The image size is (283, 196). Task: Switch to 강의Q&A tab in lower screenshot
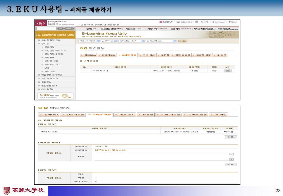(x=49, y=115)
